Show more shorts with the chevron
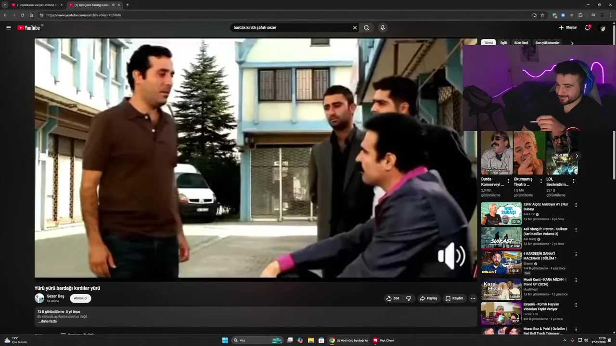The height and width of the screenshot is (346, 616). point(577,156)
